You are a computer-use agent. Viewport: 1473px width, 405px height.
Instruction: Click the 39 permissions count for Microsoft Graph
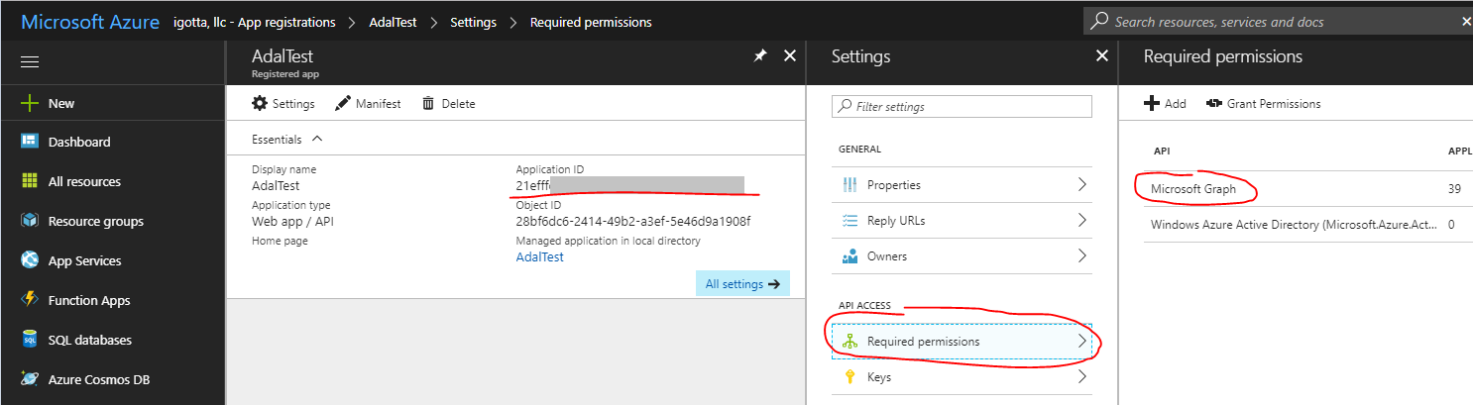click(x=1455, y=189)
